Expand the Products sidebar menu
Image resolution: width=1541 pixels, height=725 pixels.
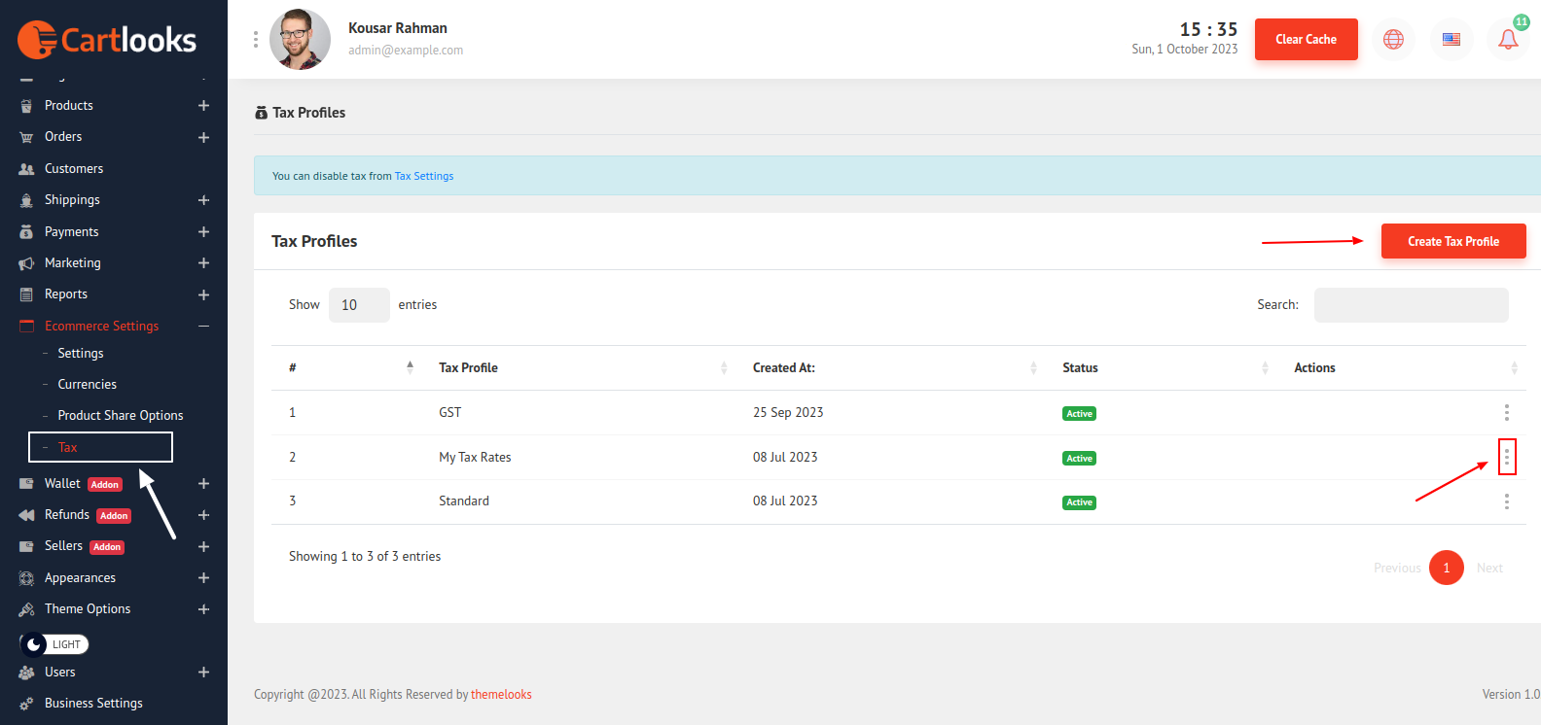click(x=203, y=106)
